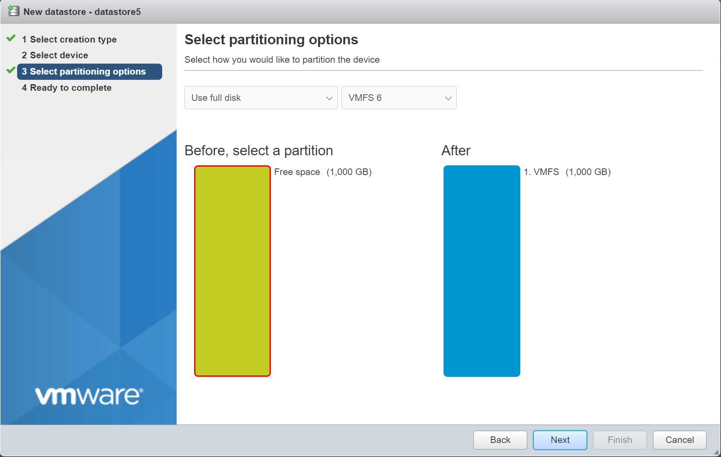Cancel the new datastore wizard
This screenshot has height=457, width=721.
coord(679,440)
